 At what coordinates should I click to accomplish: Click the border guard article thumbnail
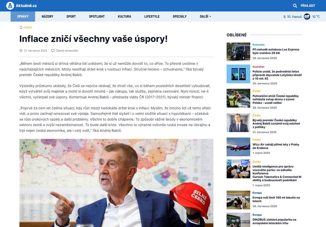tap(238, 98)
